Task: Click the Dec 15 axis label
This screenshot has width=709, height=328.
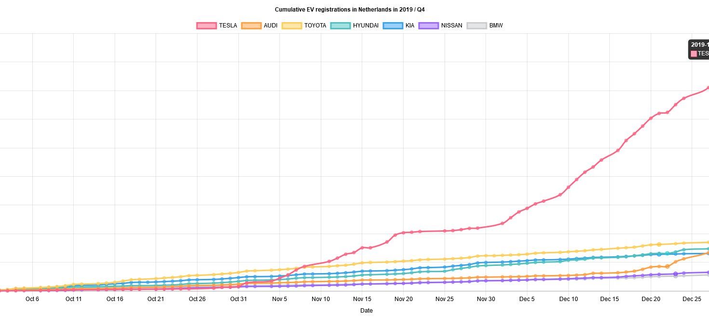Action: pos(610,299)
